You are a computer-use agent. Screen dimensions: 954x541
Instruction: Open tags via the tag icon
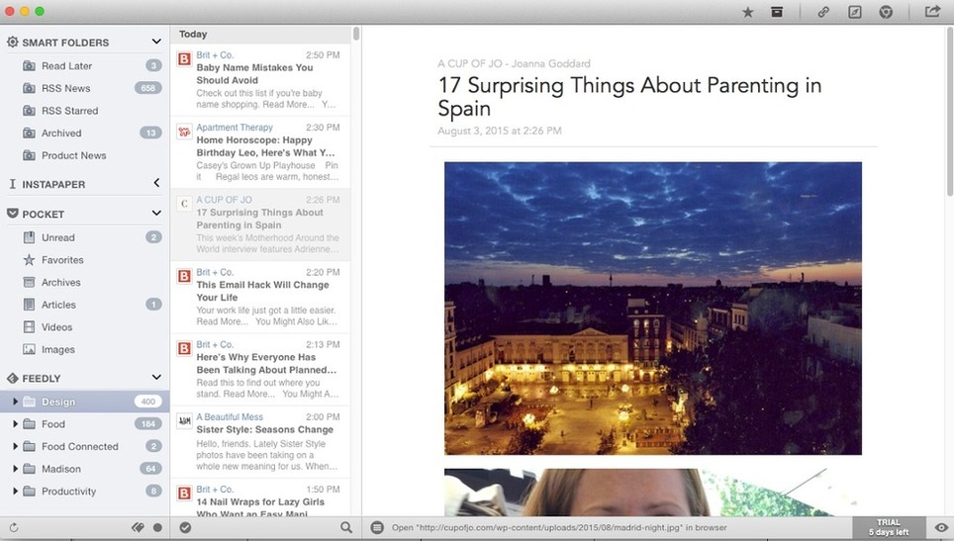point(139,528)
